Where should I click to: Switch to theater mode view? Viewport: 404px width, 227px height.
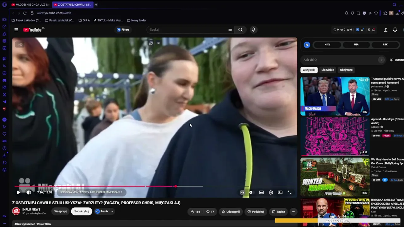[x=280, y=192]
